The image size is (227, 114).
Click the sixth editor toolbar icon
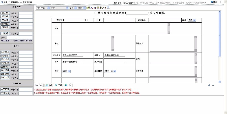(105, 8)
